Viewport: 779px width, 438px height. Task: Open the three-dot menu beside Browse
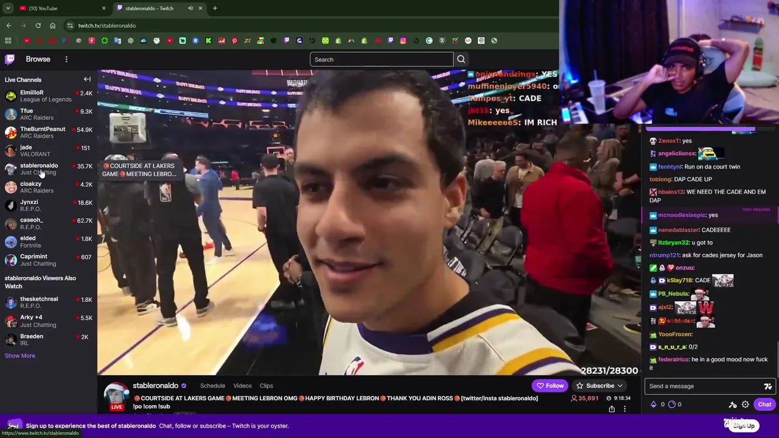pyautogui.click(x=66, y=59)
